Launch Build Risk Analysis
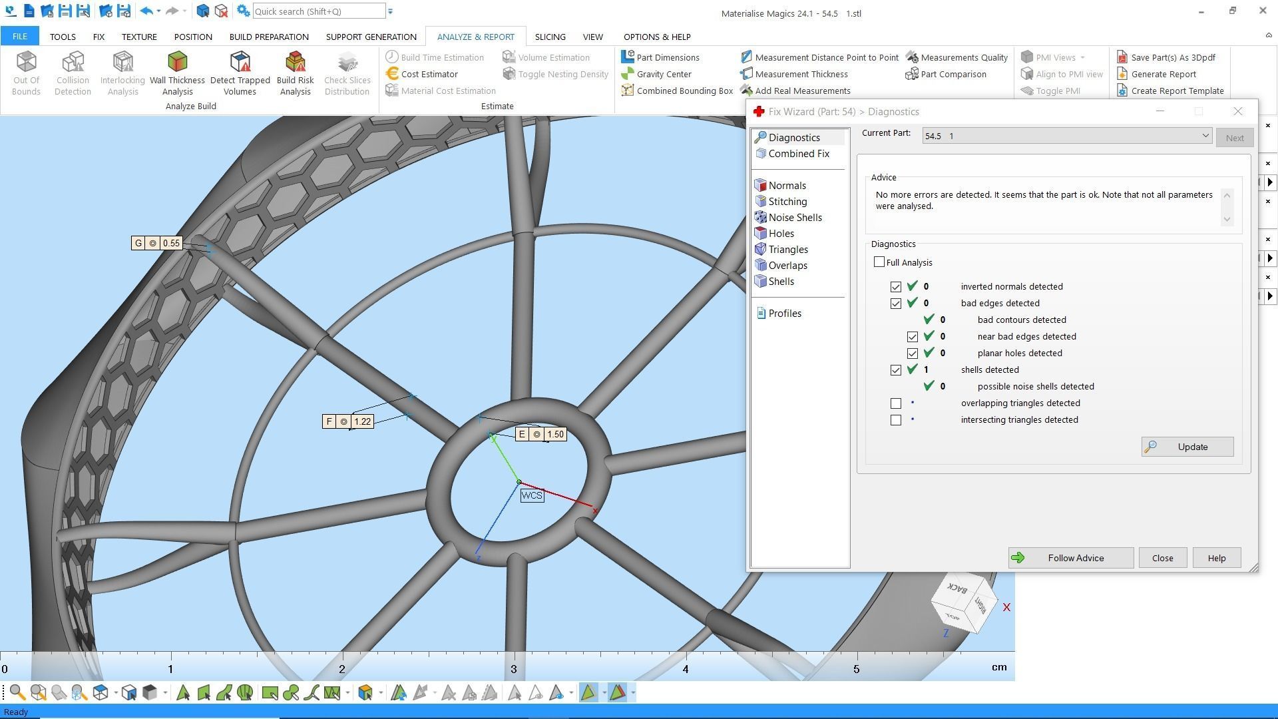This screenshot has width=1278, height=719. (295, 73)
